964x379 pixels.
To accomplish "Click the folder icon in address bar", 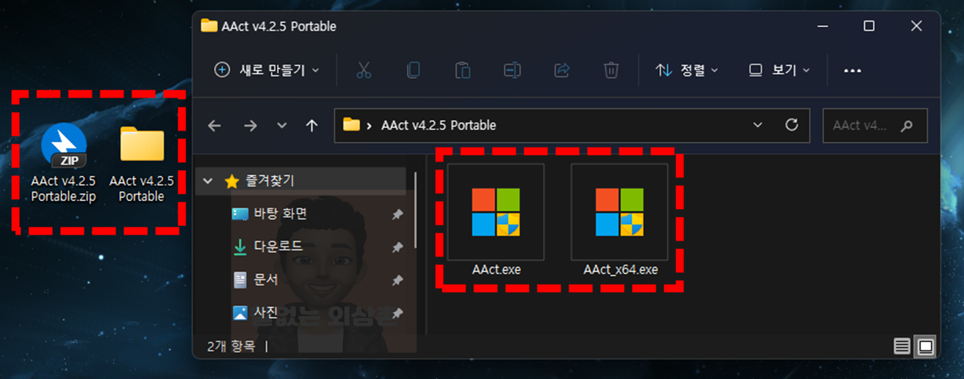I will pyautogui.click(x=351, y=125).
